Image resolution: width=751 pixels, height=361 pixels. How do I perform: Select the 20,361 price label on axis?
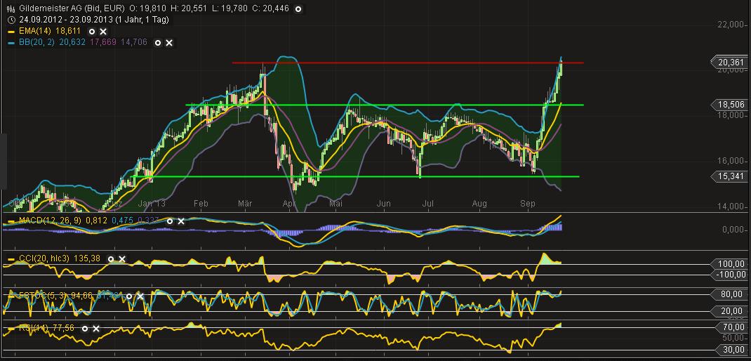(x=730, y=62)
